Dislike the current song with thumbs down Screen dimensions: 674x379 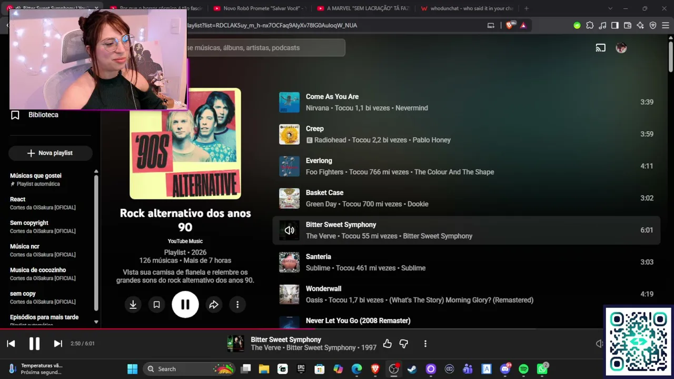pyautogui.click(x=404, y=344)
